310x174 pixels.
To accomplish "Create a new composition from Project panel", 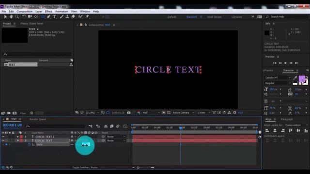I will click(x=15, y=113).
